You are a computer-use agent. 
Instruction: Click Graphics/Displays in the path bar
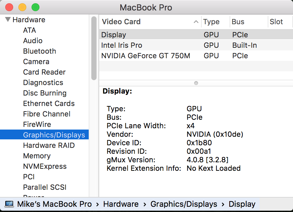click(184, 204)
